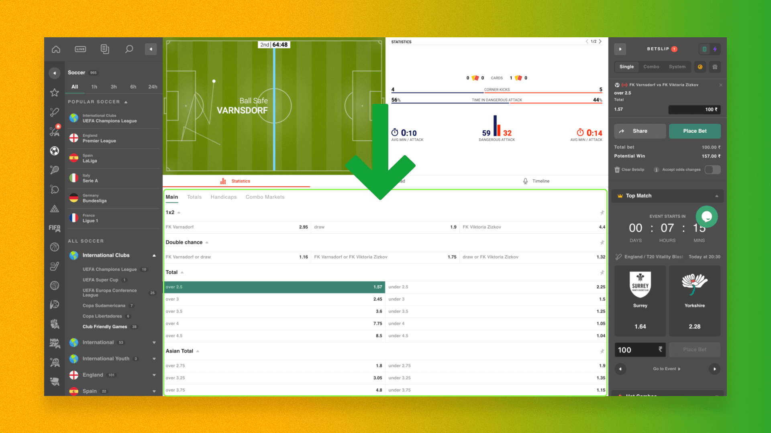Open the search icon in sidebar
Viewport: 771px width, 433px height.
[x=128, y=49]
